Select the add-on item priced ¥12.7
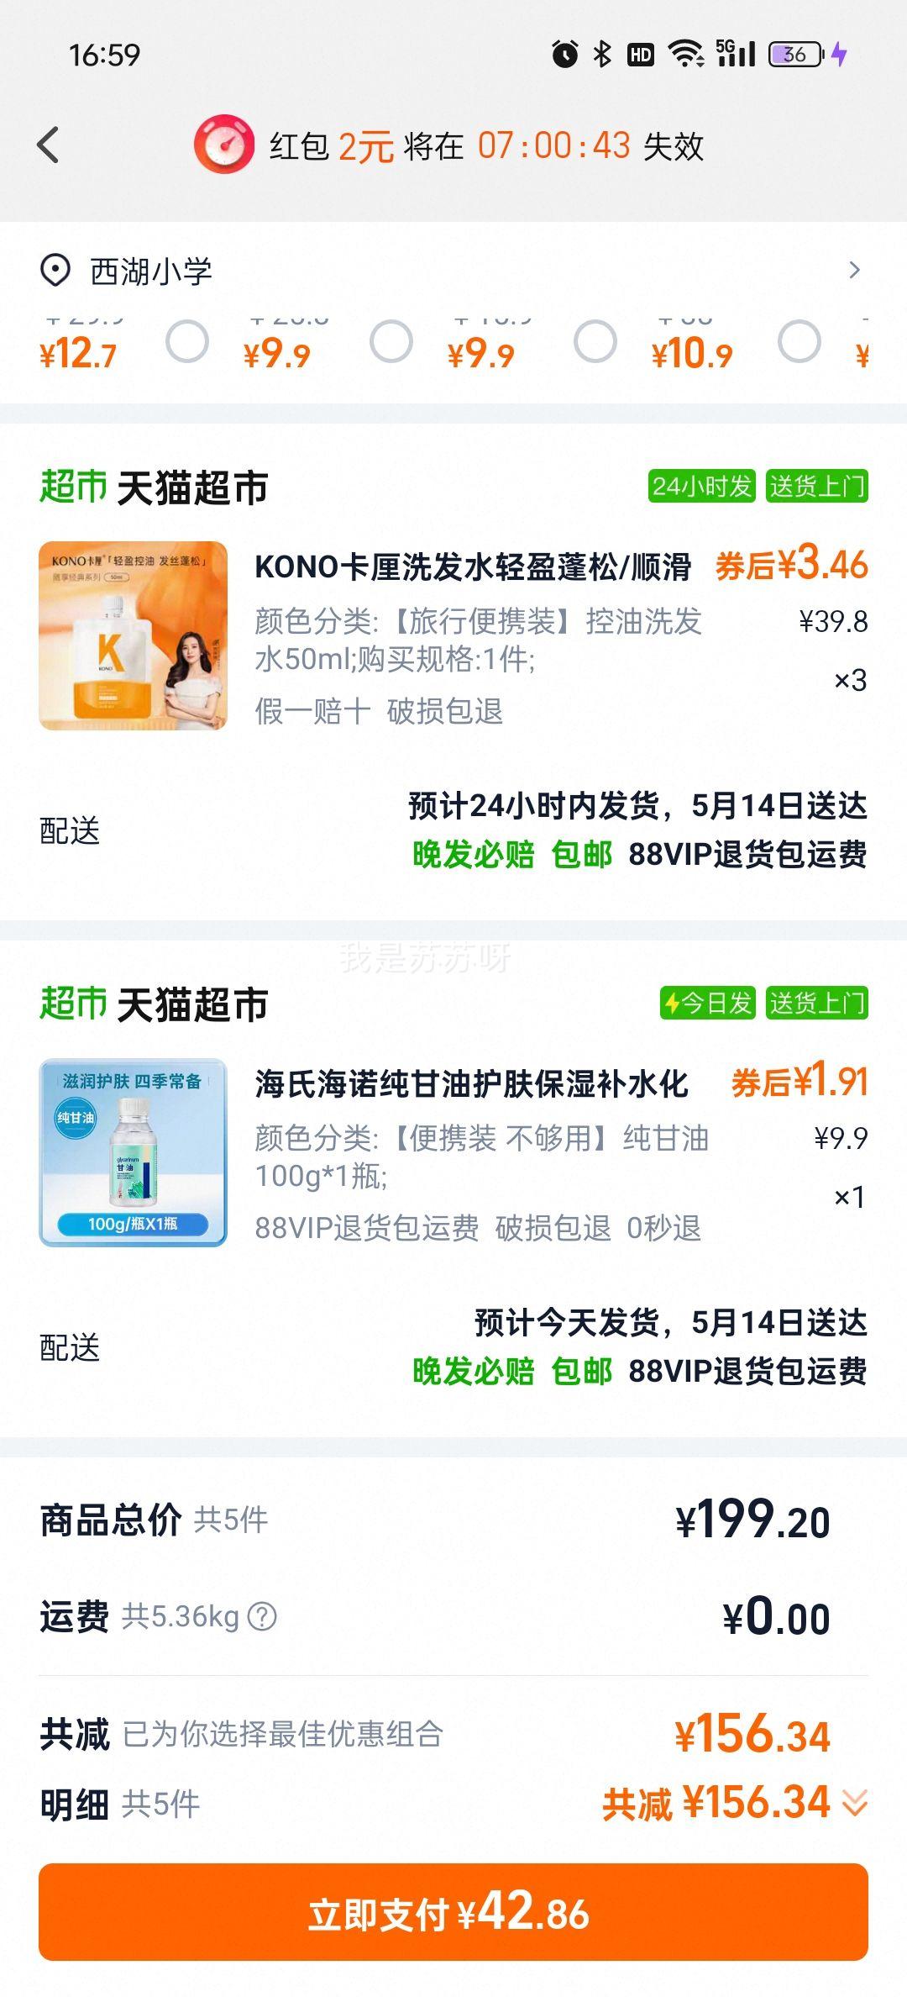The height and width of the screenshot is (1997, 907). coord(187,341)
